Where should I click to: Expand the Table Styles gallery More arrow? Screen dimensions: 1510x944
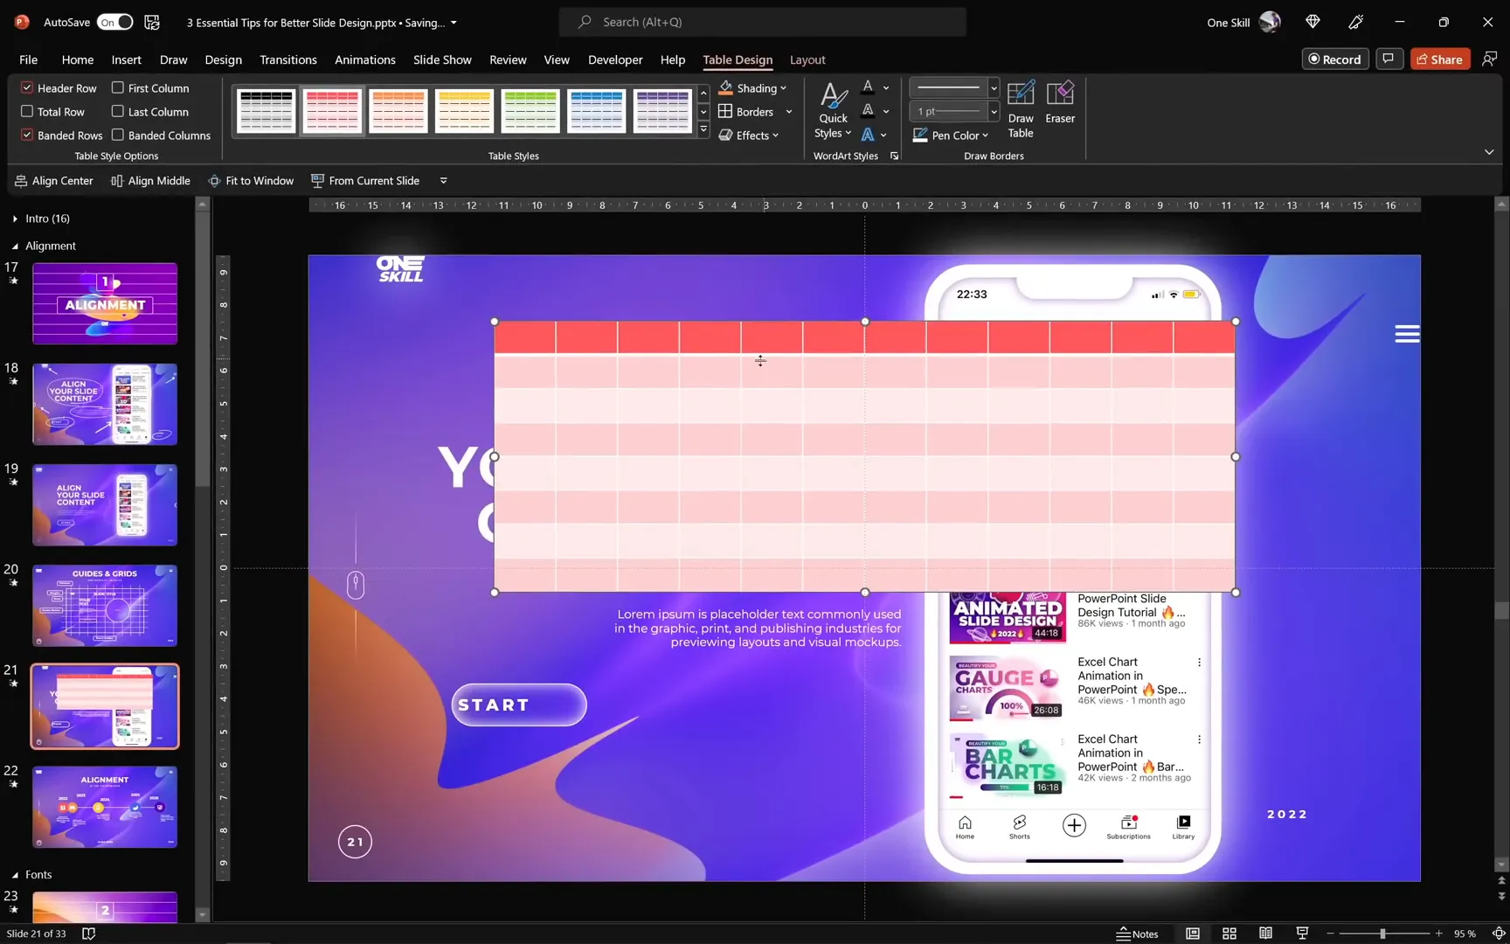703,130
